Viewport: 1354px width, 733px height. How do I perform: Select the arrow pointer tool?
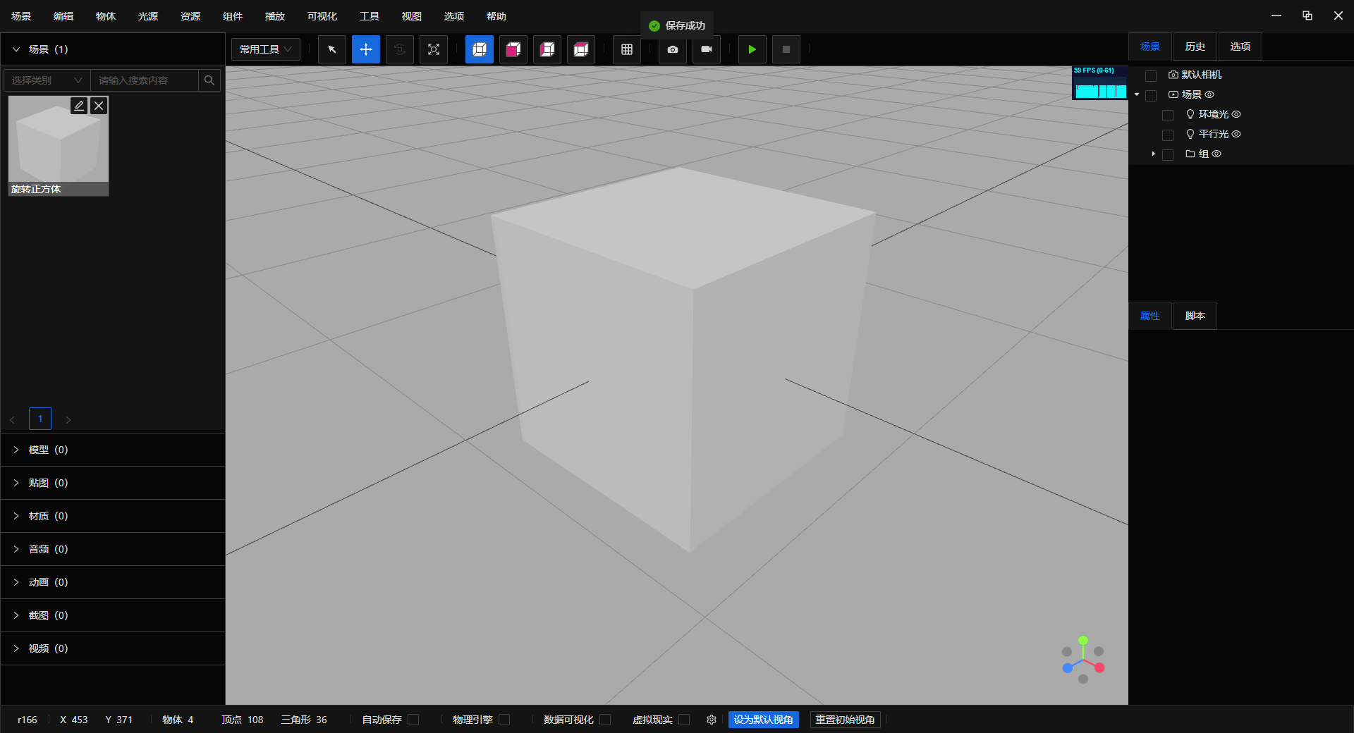click(x=332, y=49)
